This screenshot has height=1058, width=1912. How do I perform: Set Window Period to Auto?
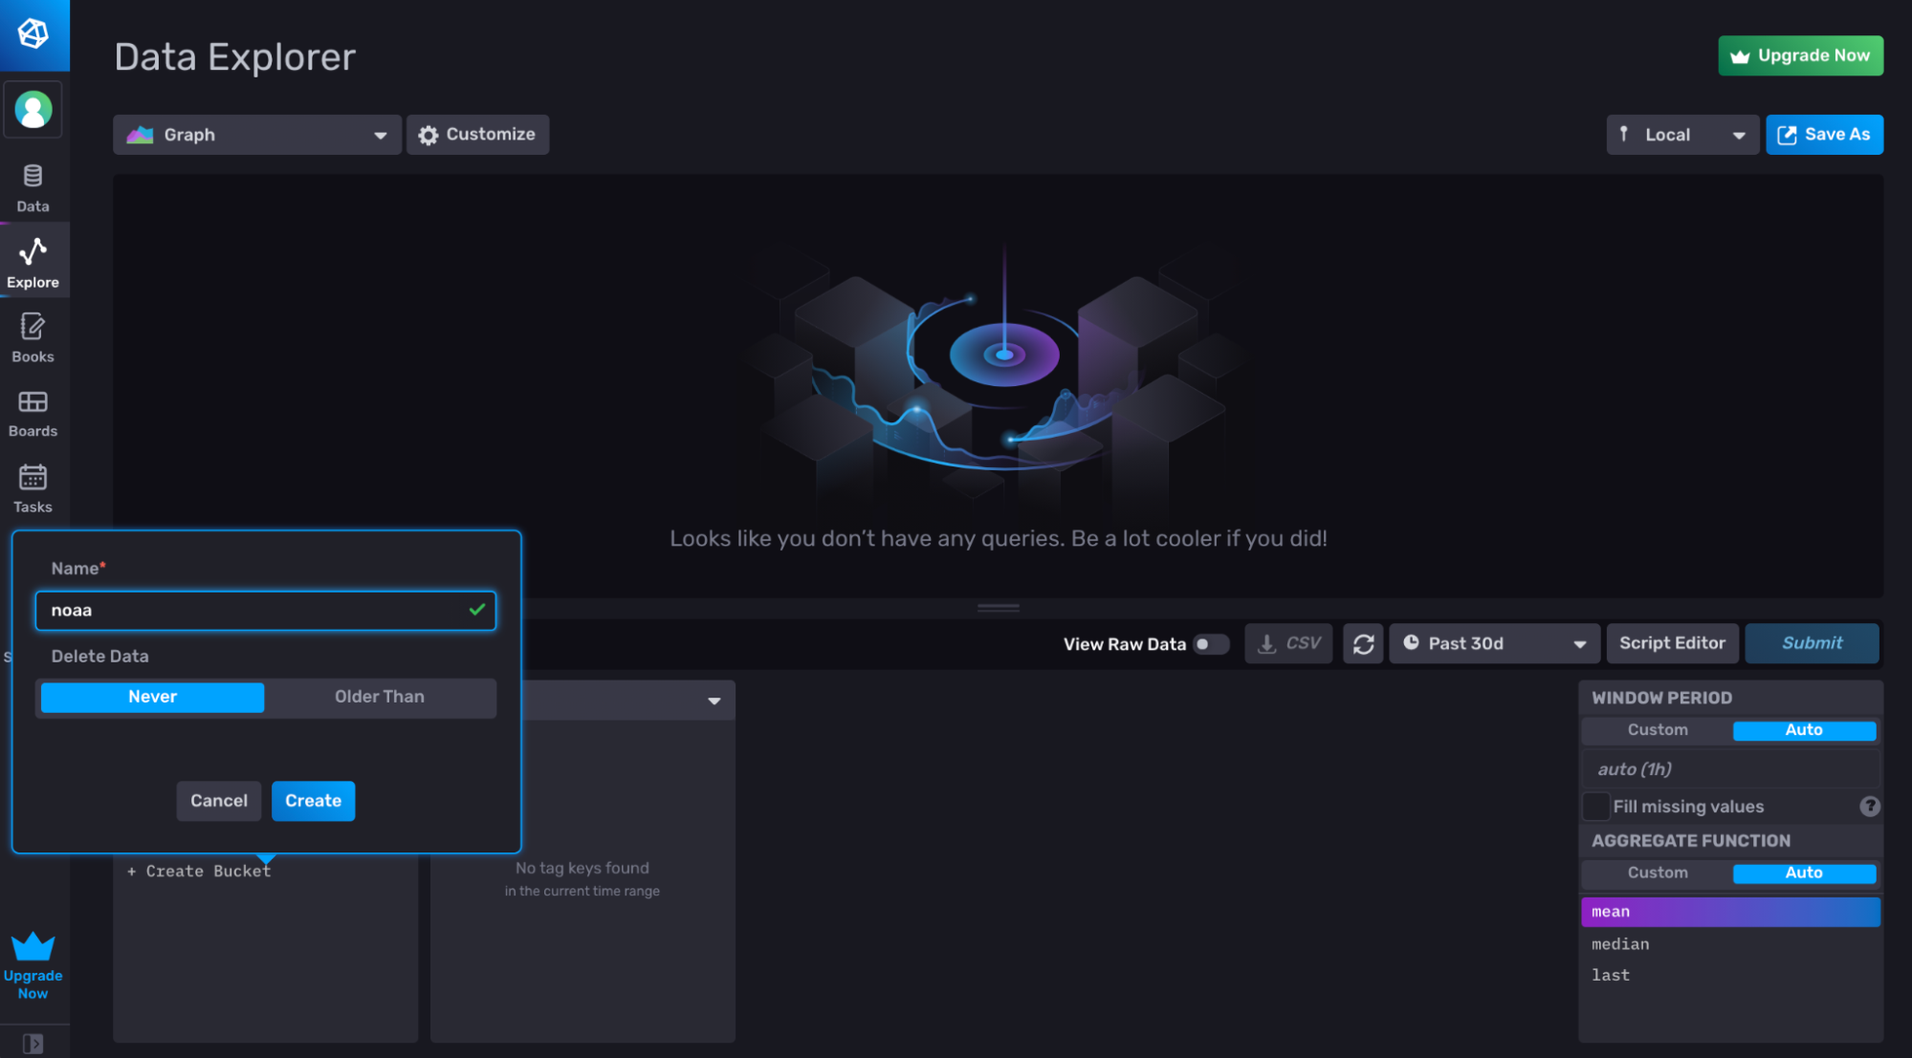tap(1804, 730)
